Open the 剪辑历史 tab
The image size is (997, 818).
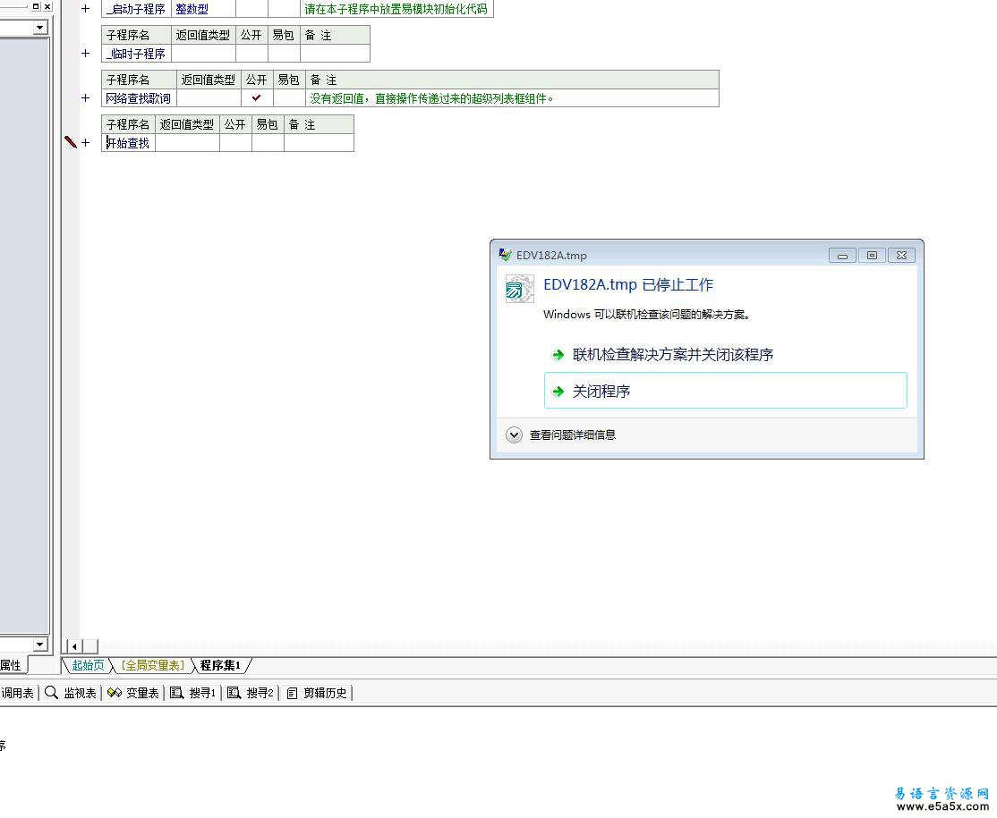[x=317, y=693]
